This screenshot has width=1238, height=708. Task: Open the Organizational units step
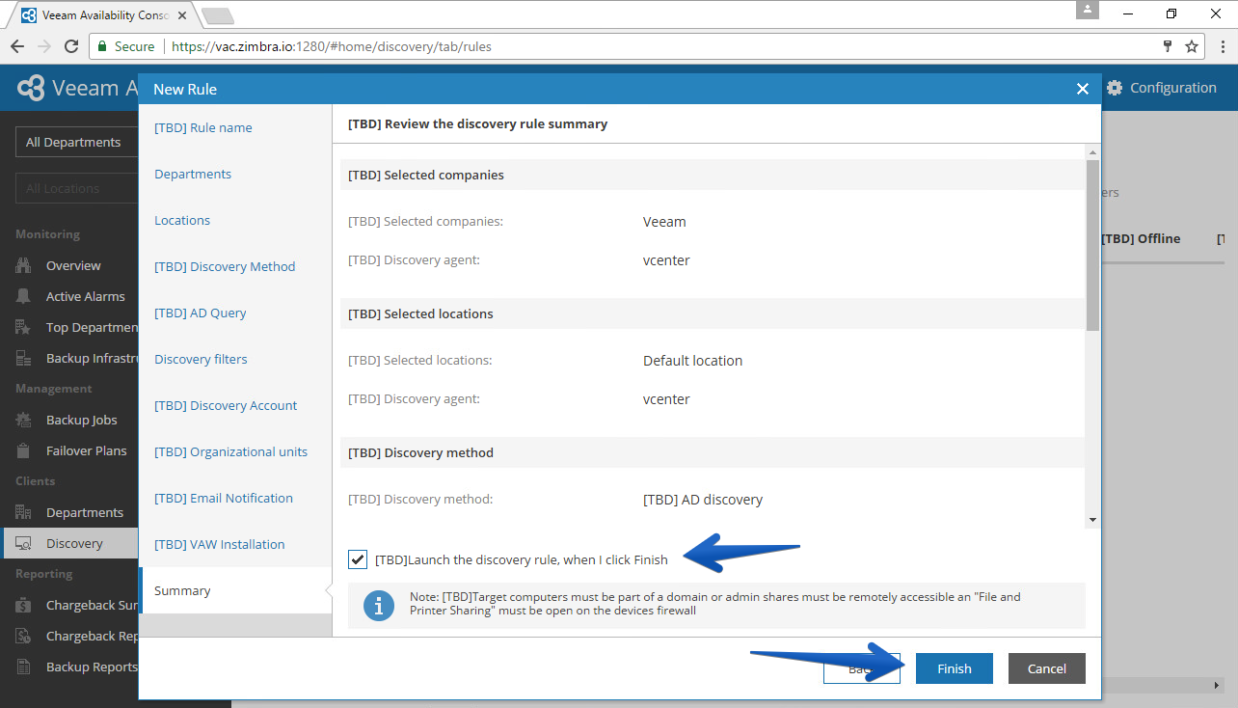coord(231,451)
